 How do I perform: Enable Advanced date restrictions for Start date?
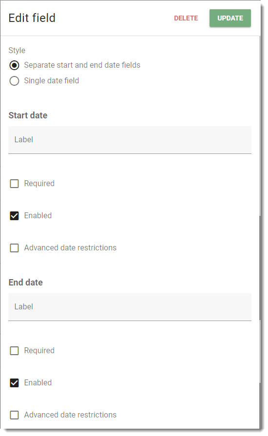click(14, 248)
